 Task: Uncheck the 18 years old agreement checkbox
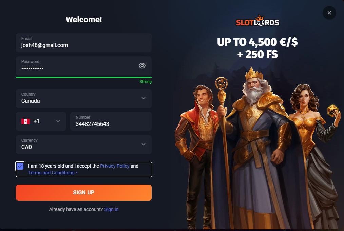[20, 166]
